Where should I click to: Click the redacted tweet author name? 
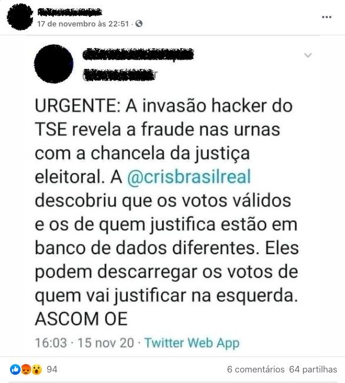point(138,55)
